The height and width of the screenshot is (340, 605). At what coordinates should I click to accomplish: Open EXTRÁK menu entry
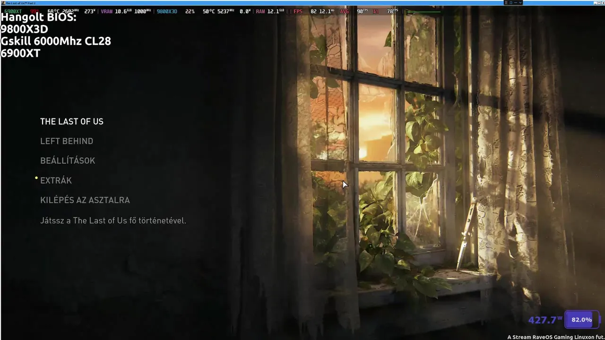pyautogui.click(x=56, y=180)
